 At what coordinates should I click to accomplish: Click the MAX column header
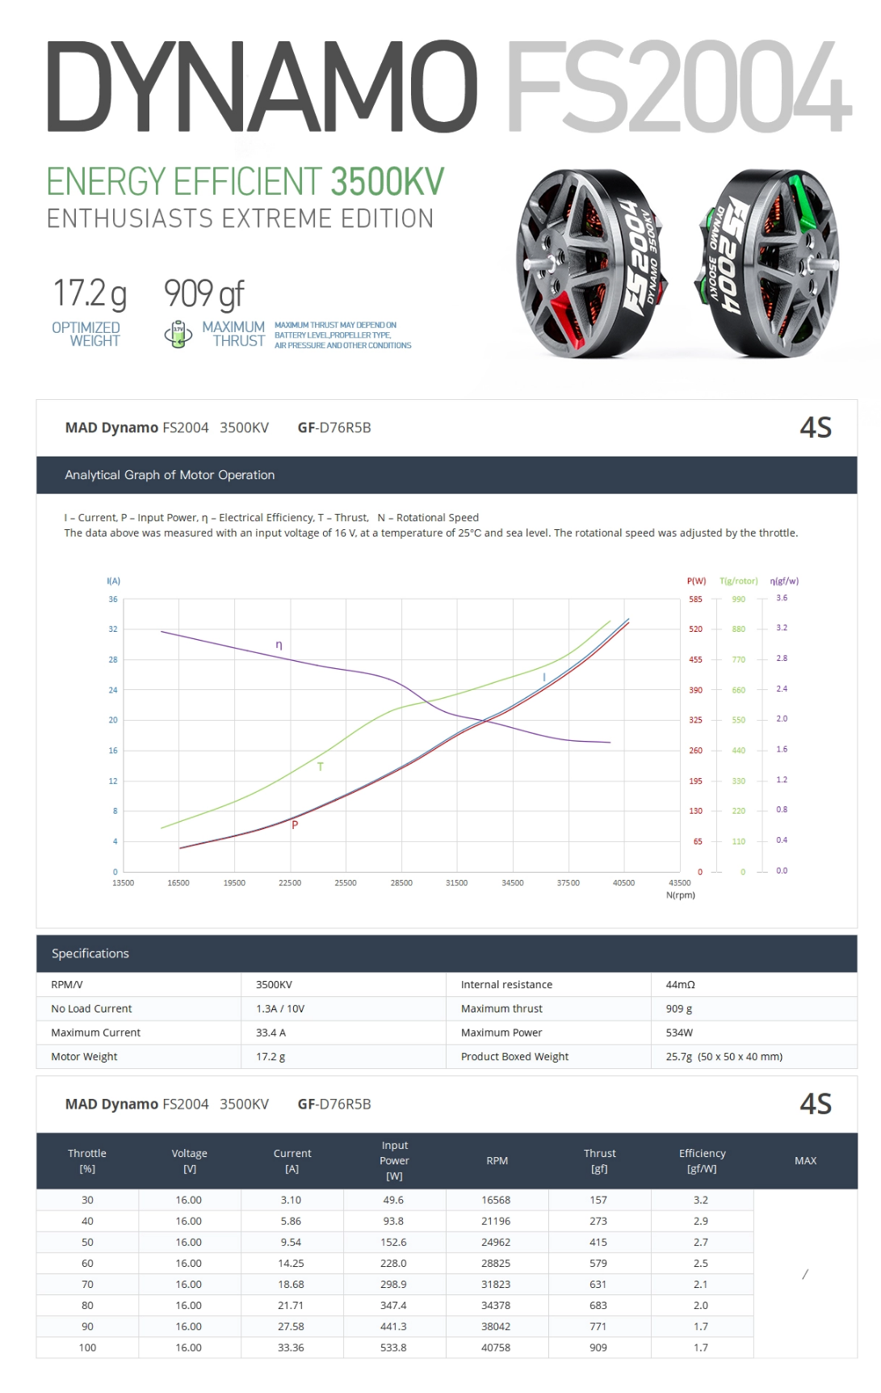[x=805, y=1161]
